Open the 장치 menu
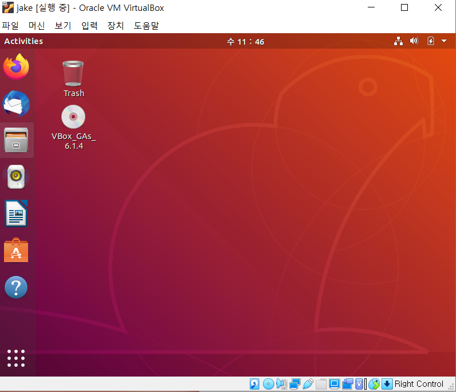 tap(116, 26)
